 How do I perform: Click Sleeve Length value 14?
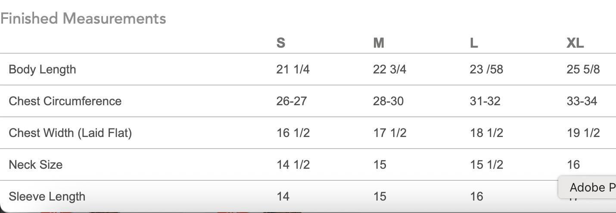(x=283, y=197)
